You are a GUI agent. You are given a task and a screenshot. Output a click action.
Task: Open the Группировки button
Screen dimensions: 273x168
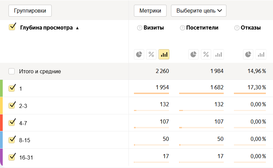[x=30, y=11]
